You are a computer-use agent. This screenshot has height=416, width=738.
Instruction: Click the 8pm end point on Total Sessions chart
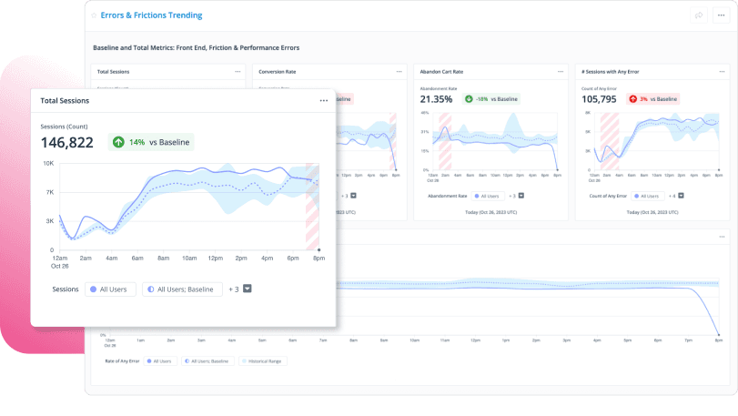click(x=318, y=249)
